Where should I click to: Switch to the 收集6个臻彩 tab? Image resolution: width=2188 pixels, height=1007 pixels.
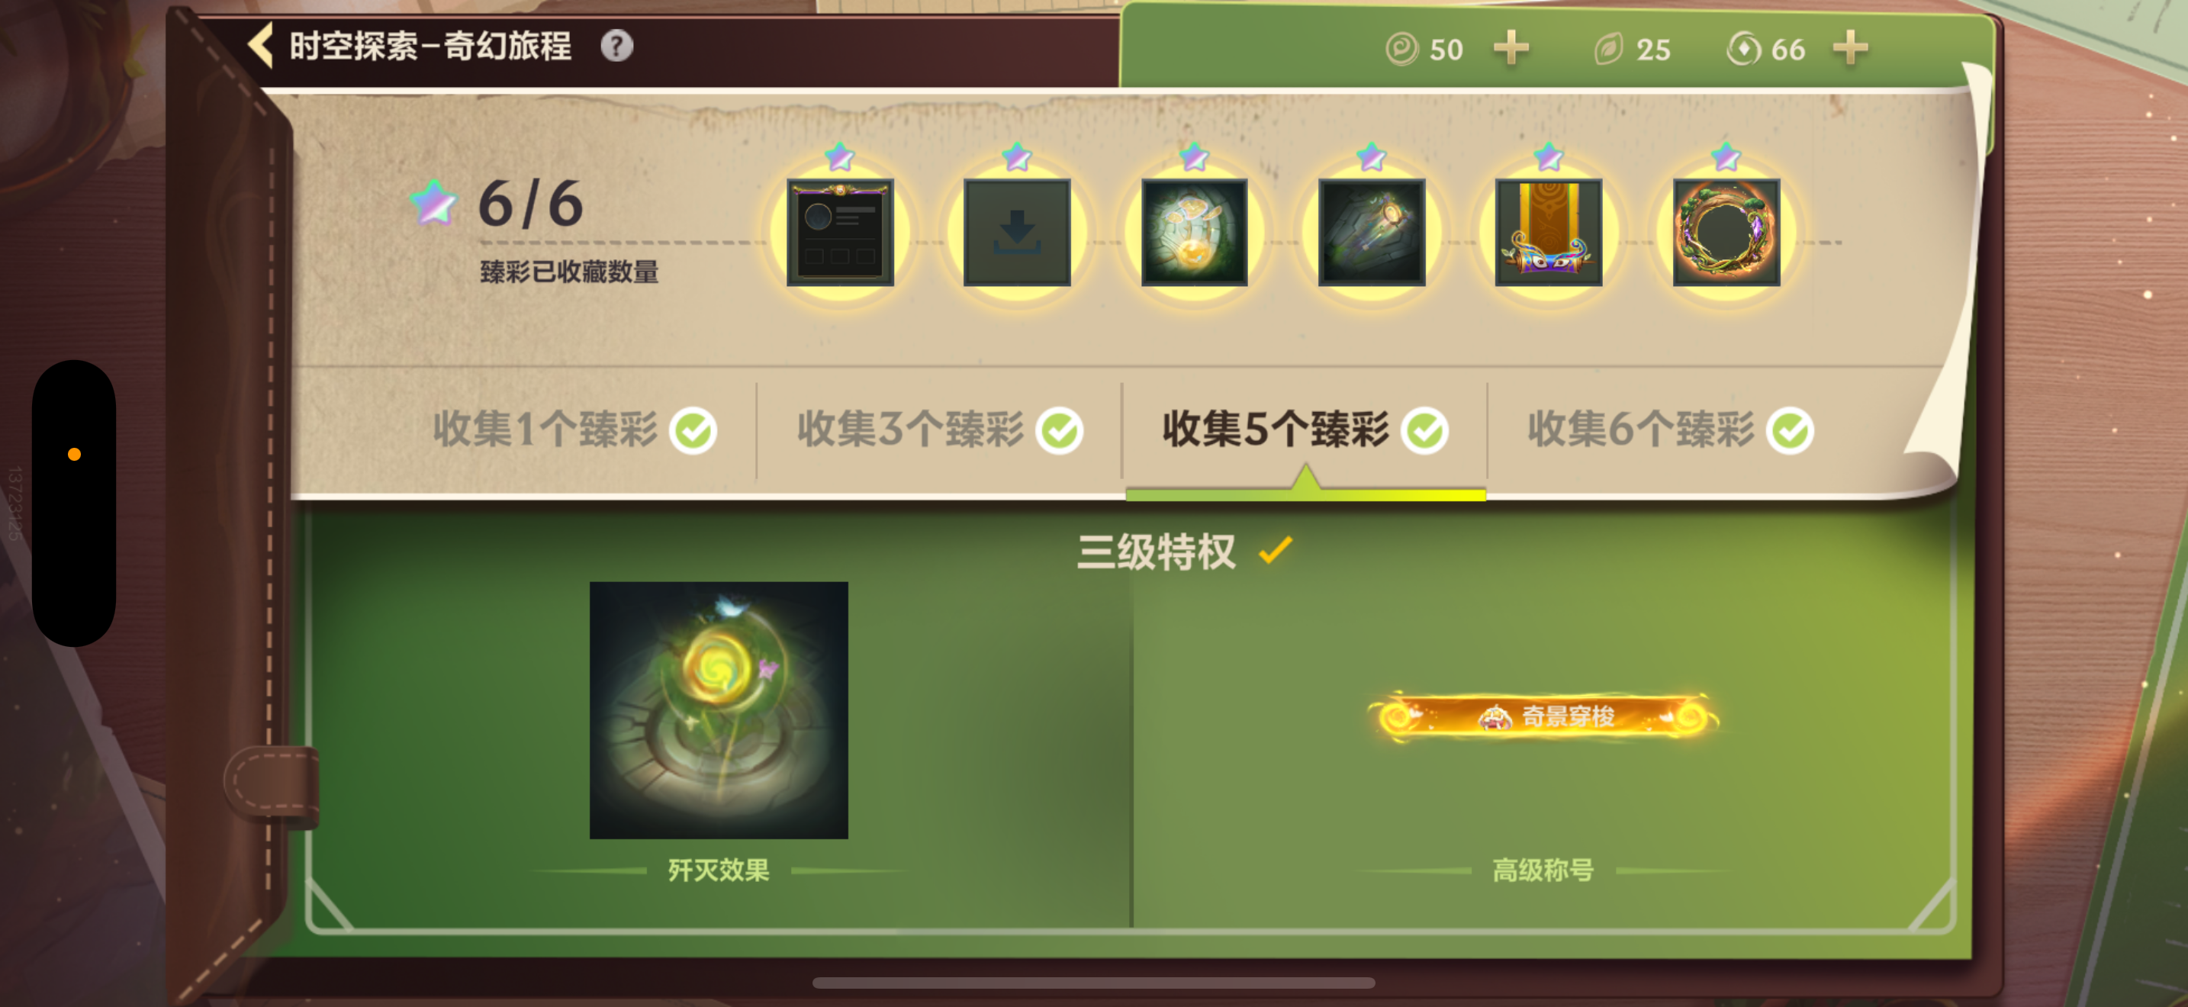(x=1670, y=430)
